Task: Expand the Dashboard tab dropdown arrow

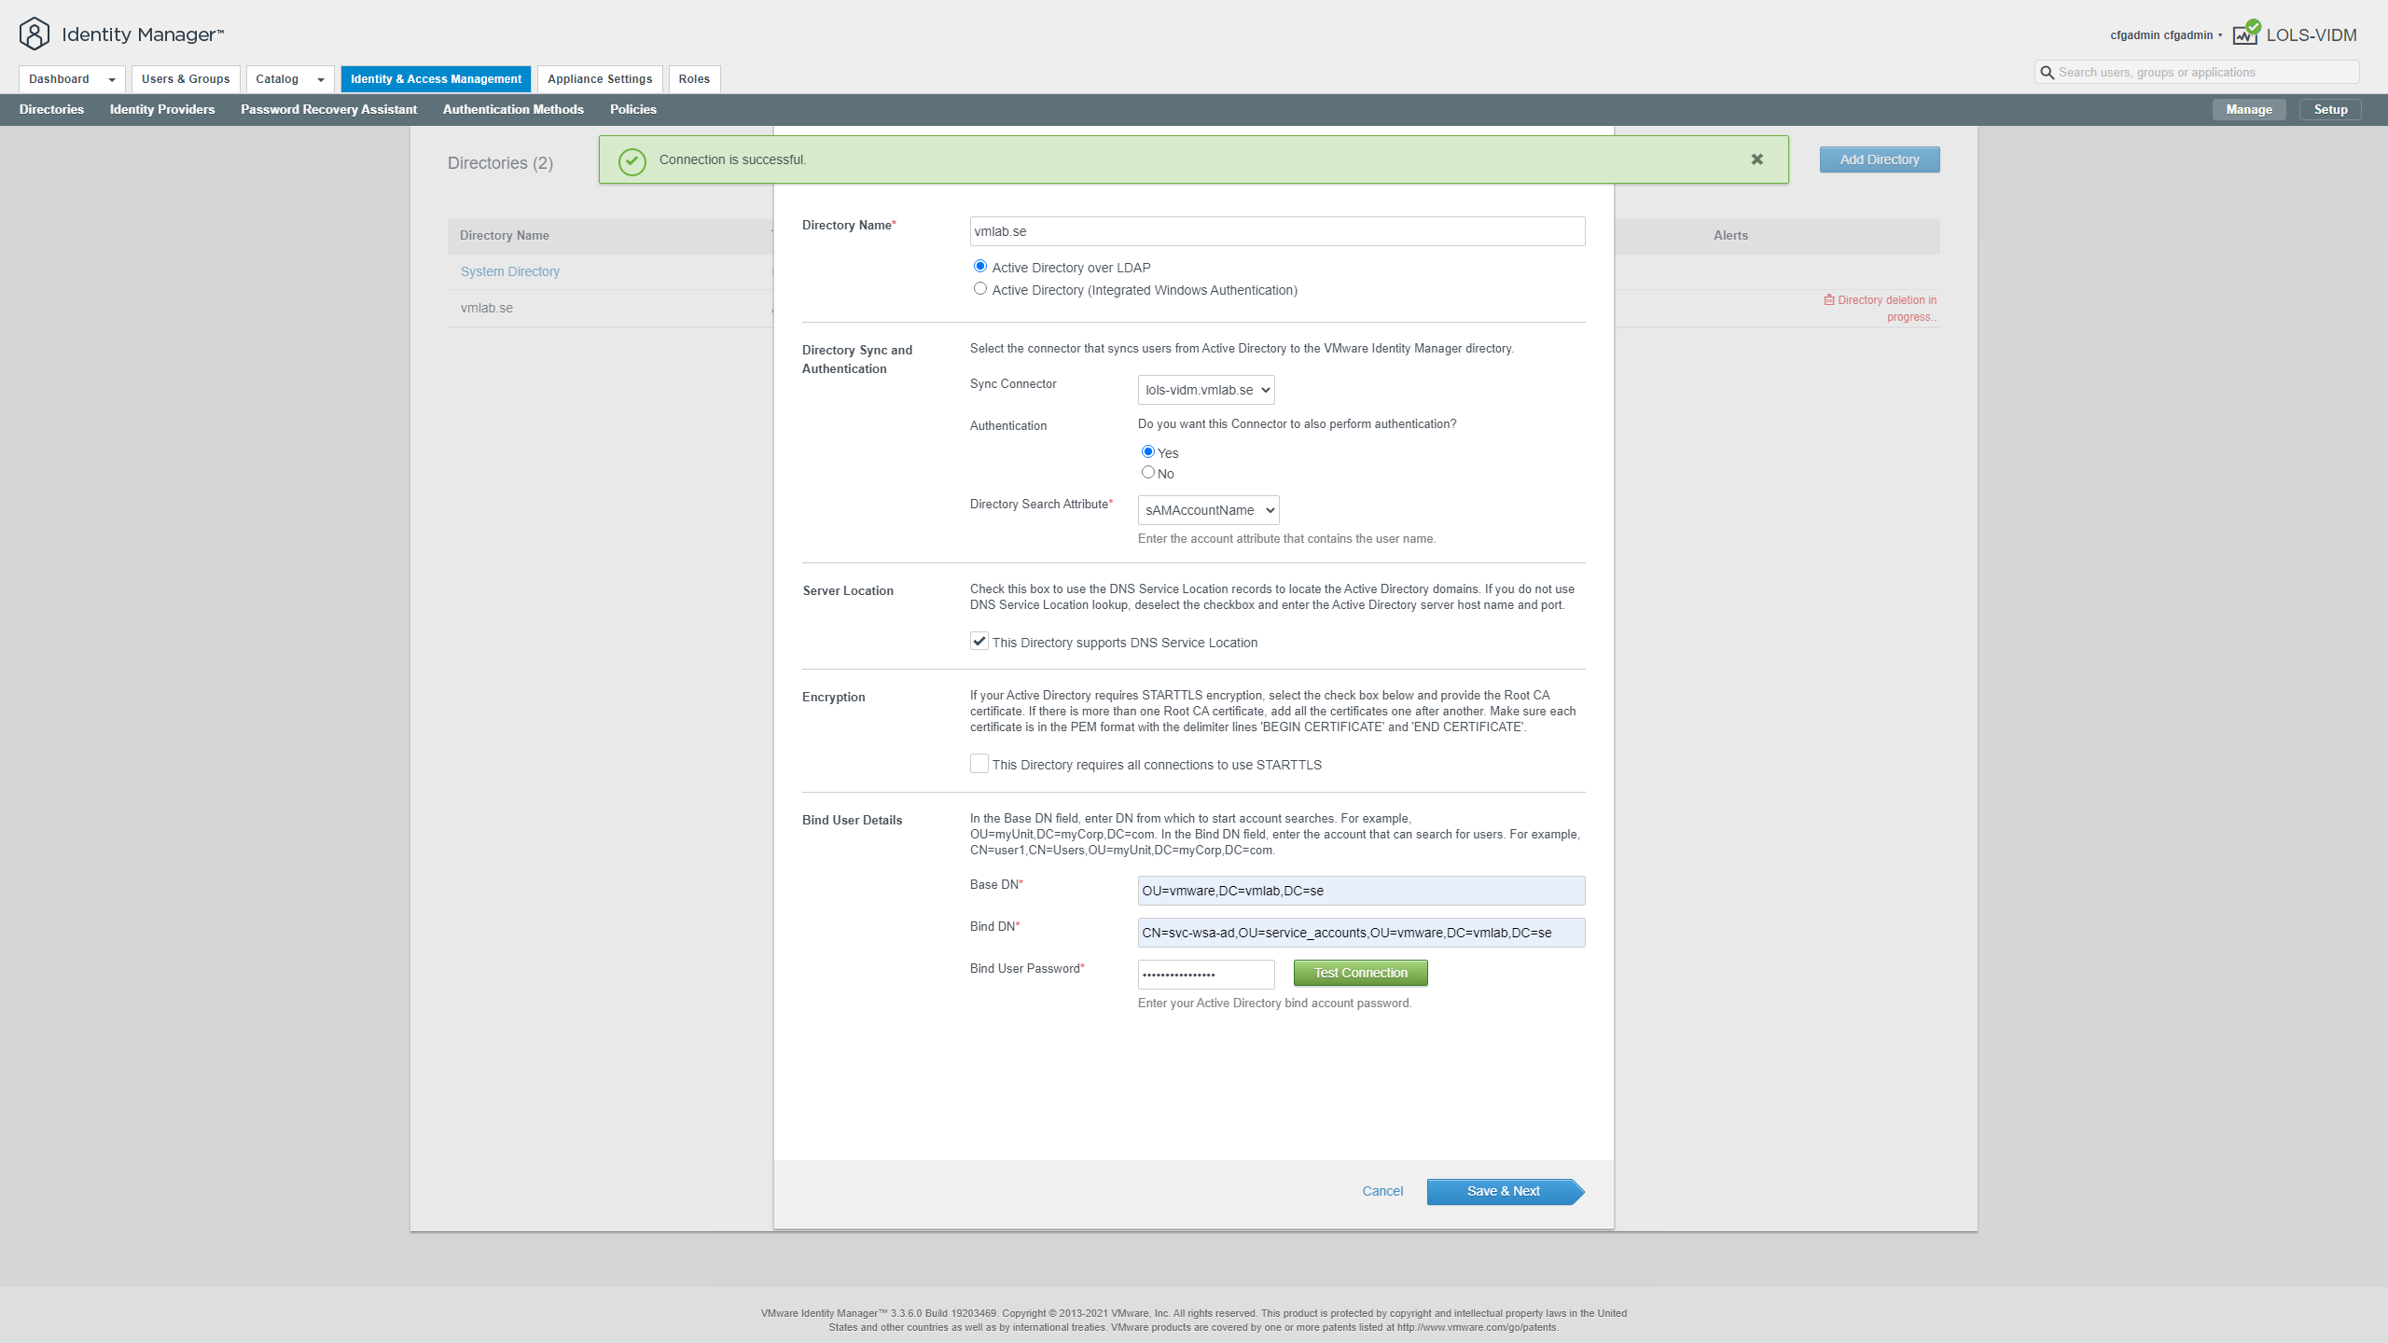Action: point(112,80)
